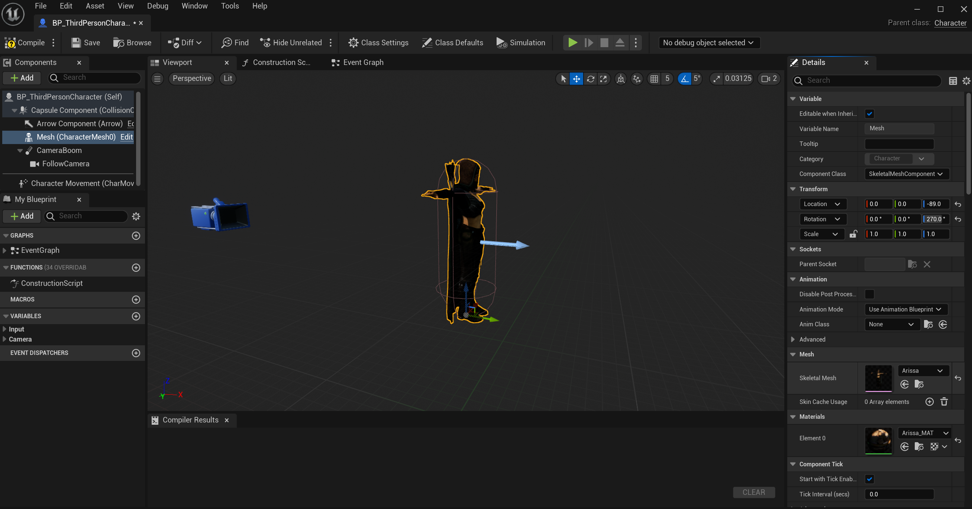Open Class Settings
The width and height of the screenshot is (972, 509).
(378, 43)
